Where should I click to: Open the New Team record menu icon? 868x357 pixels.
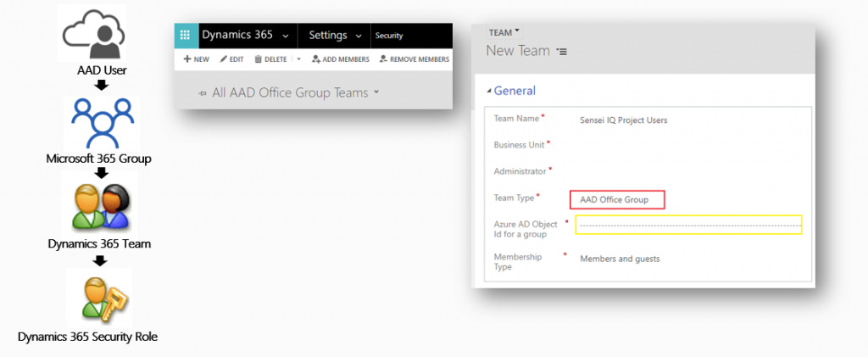coord(562,52)
